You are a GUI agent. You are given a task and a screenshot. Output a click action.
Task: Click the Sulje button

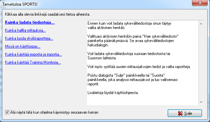click(x=185, y=113)
